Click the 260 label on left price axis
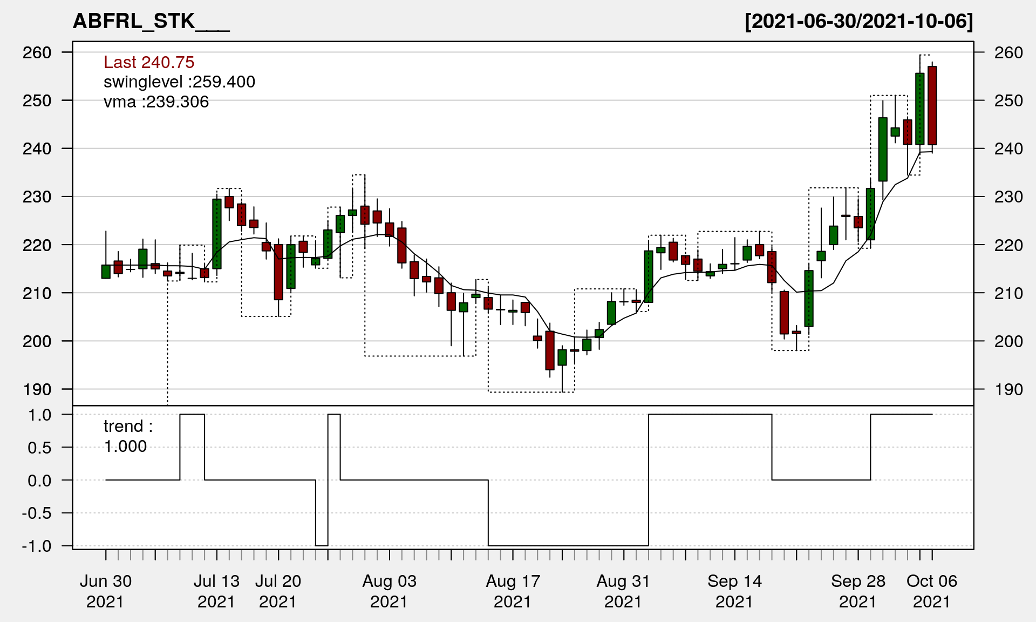Viewport: 1036px width, 622px height. 37,52
